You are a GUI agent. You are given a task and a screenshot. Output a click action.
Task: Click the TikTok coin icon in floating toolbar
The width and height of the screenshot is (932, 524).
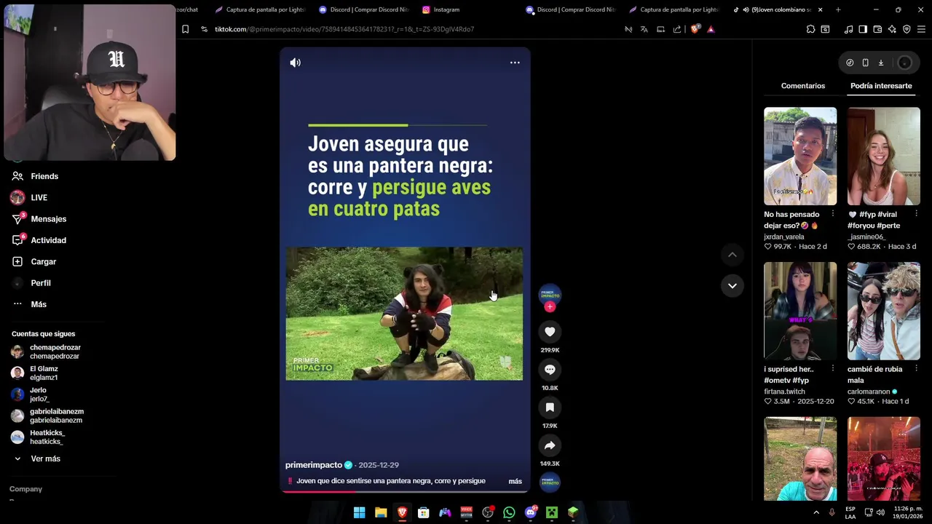850,63
